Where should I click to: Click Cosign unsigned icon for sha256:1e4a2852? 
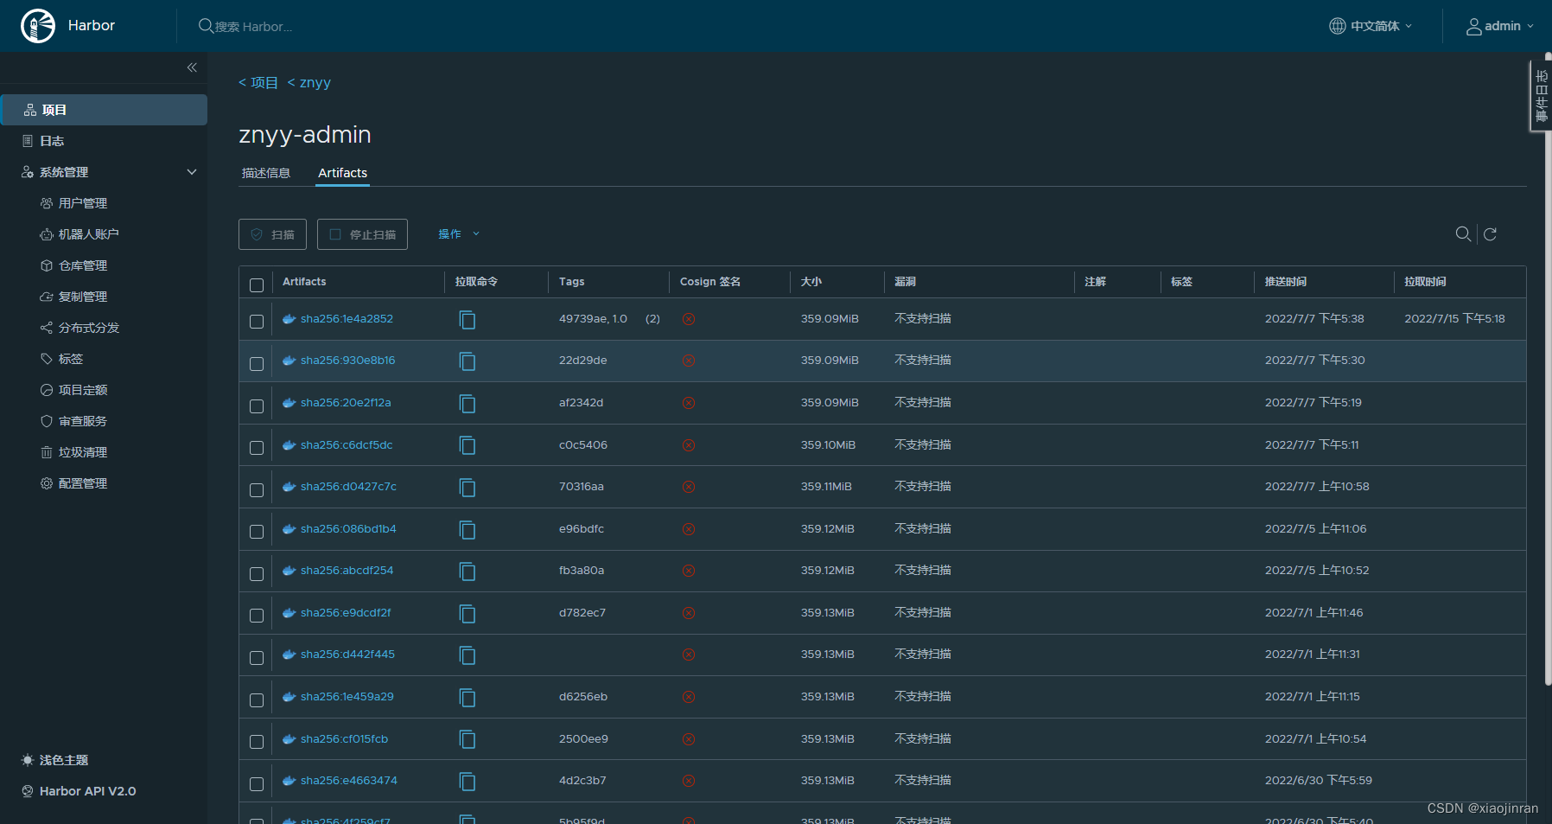coord(689,319)
